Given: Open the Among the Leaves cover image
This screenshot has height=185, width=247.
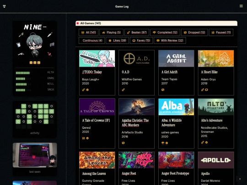Looking at the screenshot, I should [97, 160].
